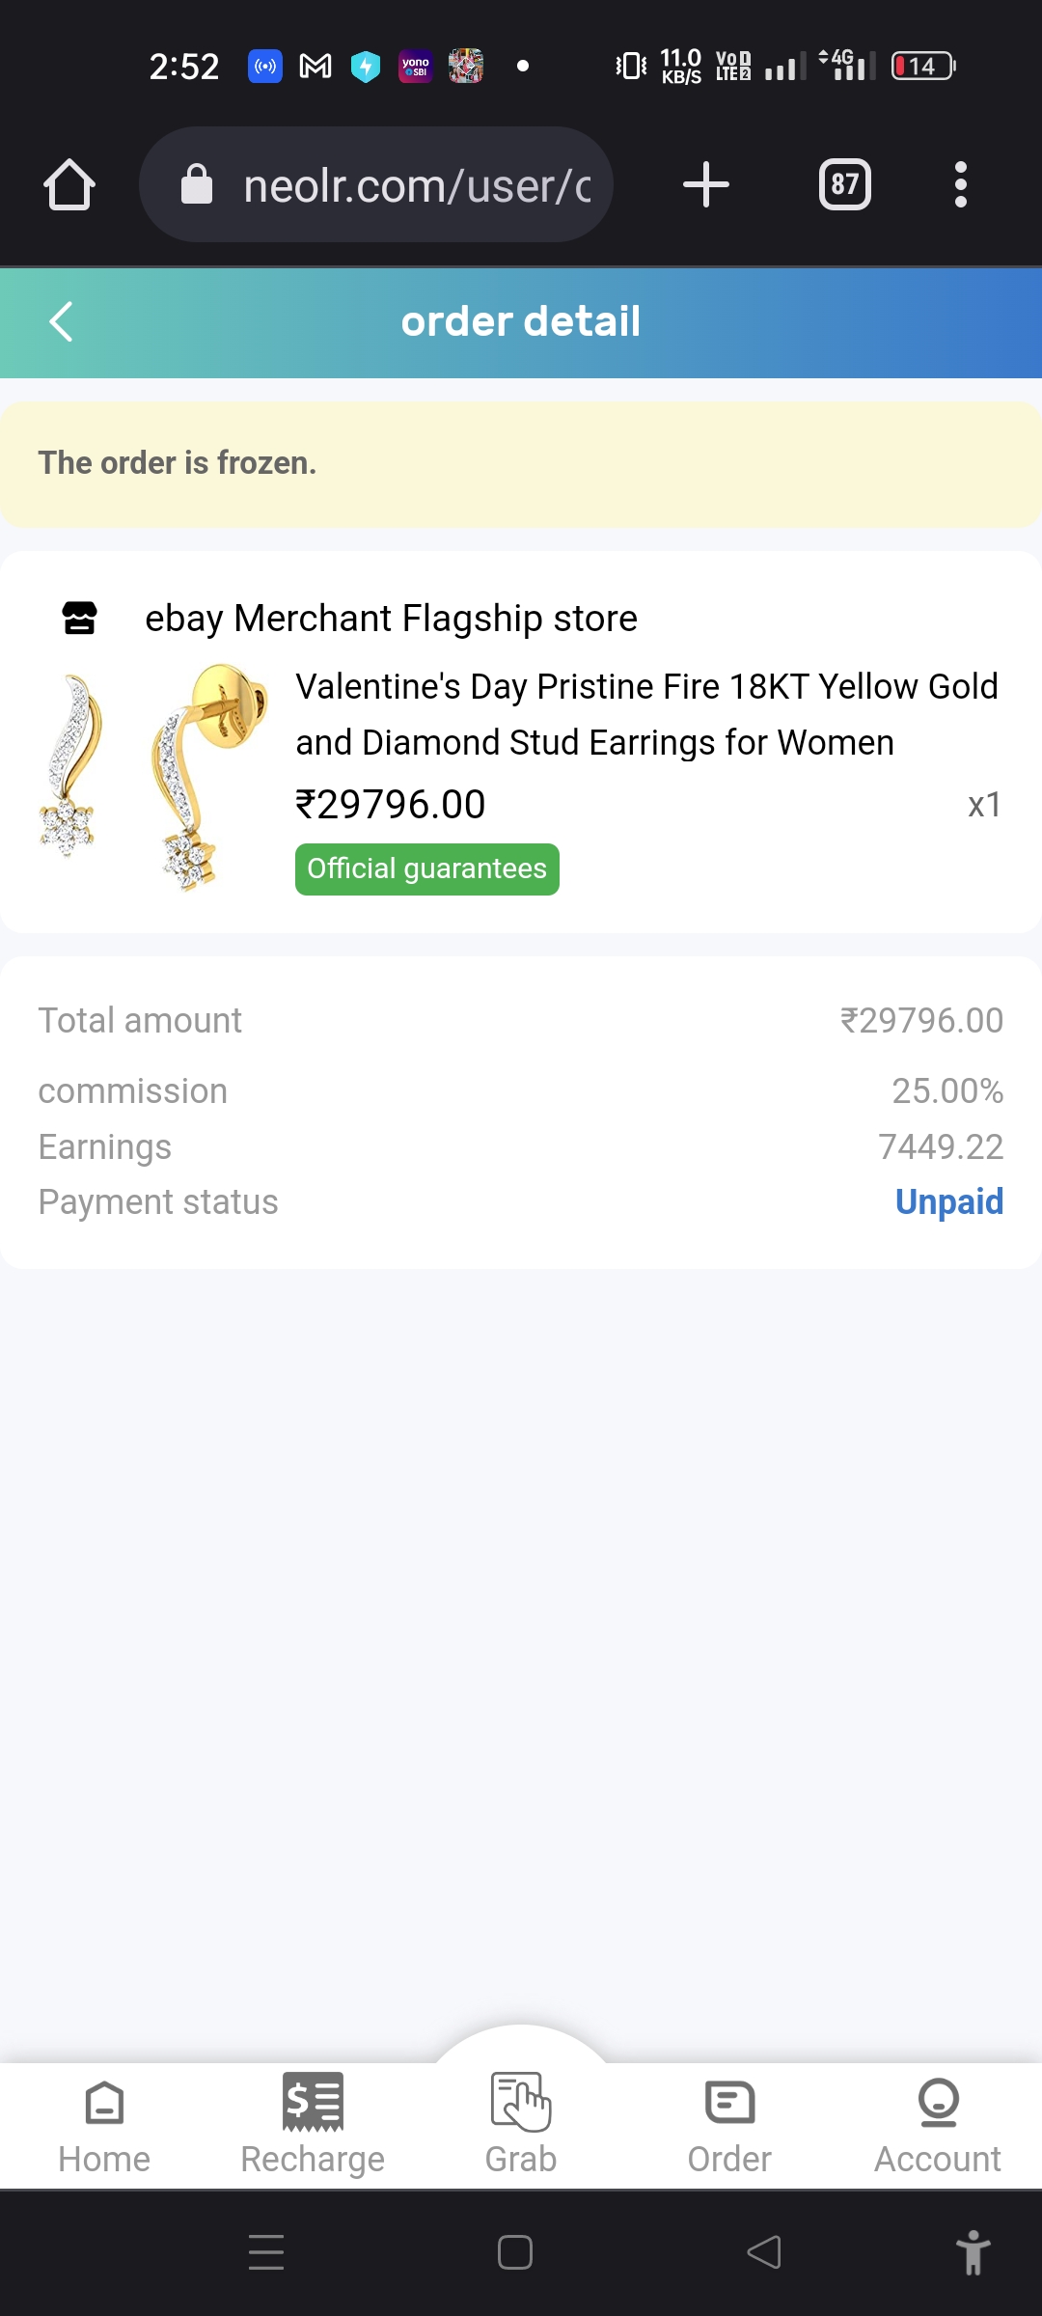Open the Valentine's Day earrings product title
The width and height of the screenshot is (1042, 2316).
pos(646,714)
